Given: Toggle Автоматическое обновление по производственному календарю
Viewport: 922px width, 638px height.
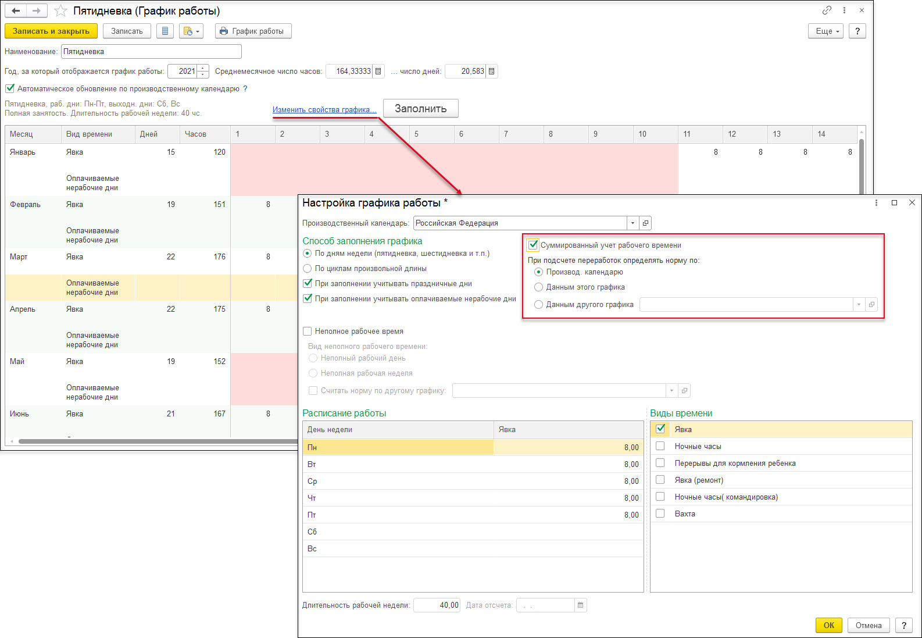Looking at the screenshot, I should click(10, 89).
